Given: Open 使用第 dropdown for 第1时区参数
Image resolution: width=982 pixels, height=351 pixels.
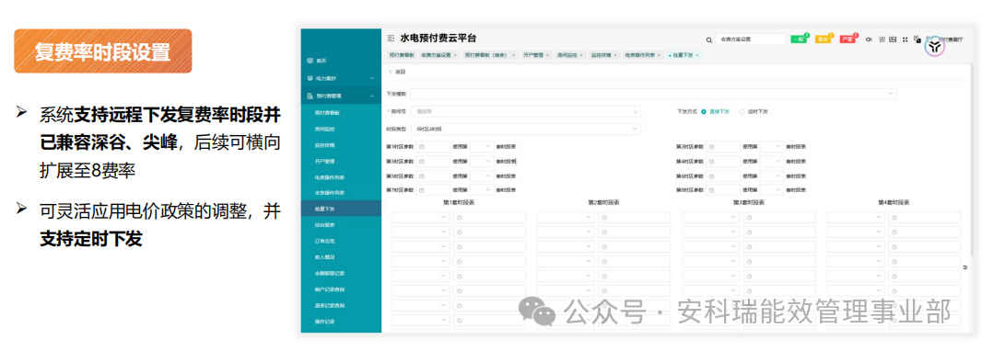Looking at the screenshot, I should tap(482, 147).
